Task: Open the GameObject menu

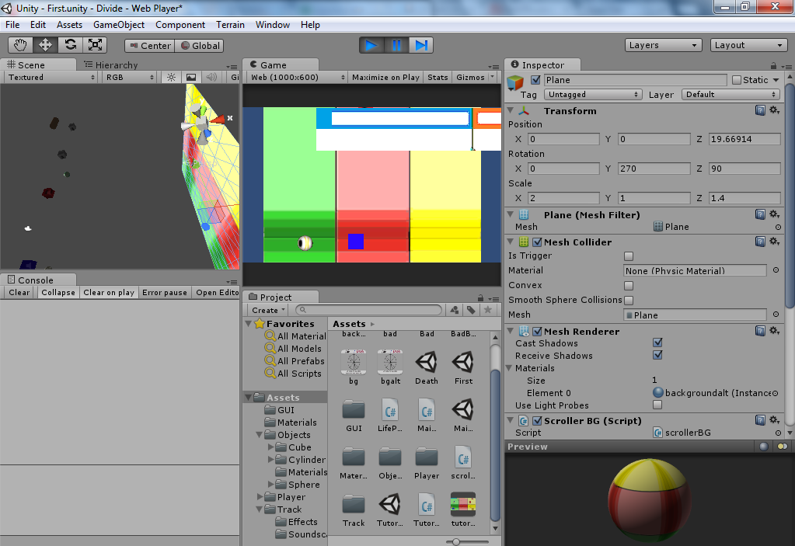Action: click(119, 25)
